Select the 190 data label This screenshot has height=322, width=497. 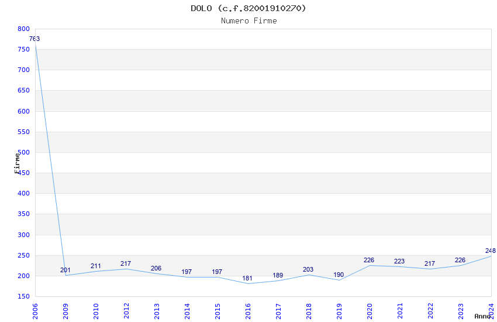(x=339, y=275)
